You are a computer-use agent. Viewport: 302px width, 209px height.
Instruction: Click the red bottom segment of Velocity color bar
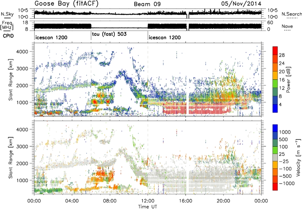tap(275, 187)
